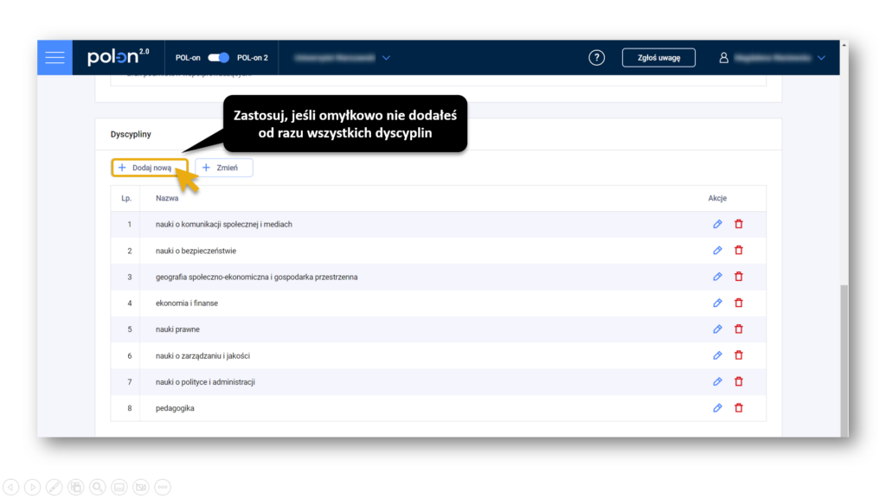Edit nauki o polityce i administracji row
Screen dimensions: 886x498
click(x=717, y=381)
